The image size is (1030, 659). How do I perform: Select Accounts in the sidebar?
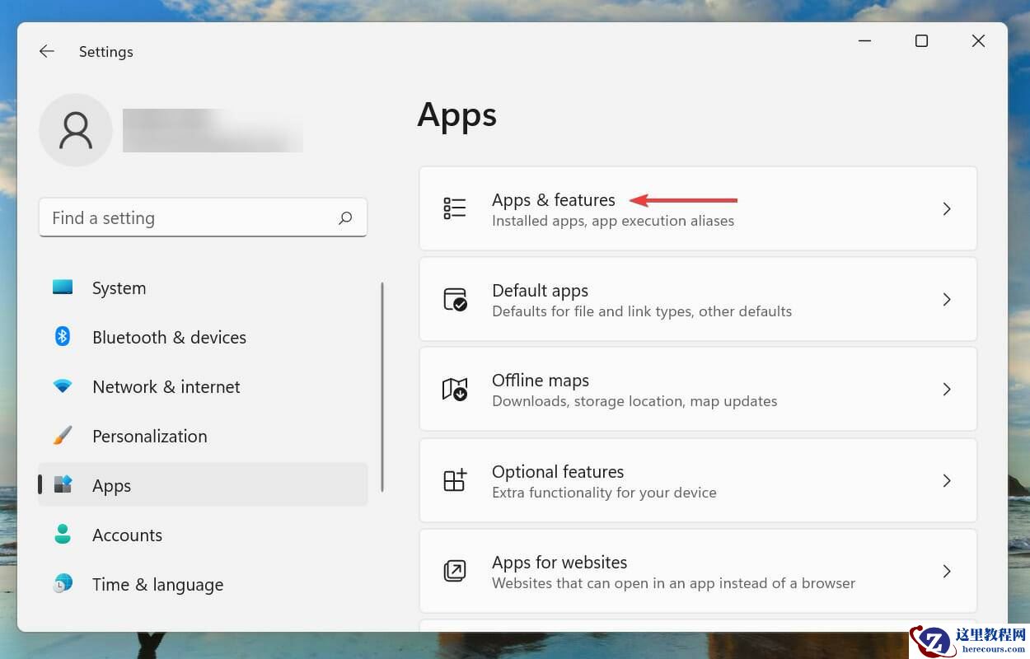203,535
